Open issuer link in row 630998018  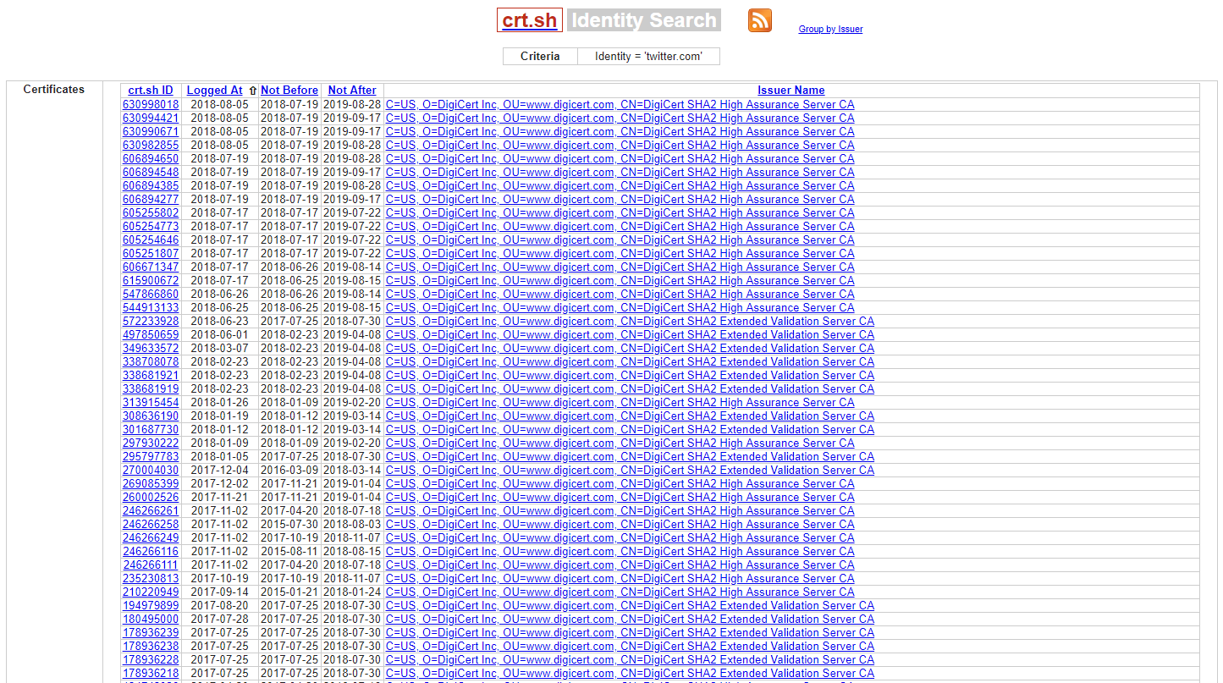[x=620, y=105]
